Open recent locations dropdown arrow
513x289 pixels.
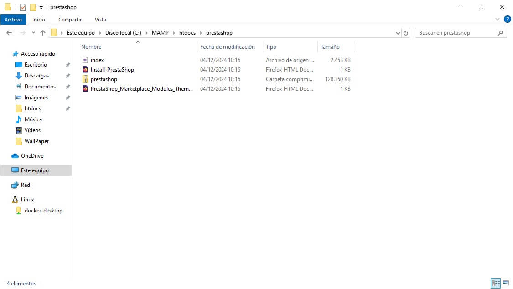[33, 33]
